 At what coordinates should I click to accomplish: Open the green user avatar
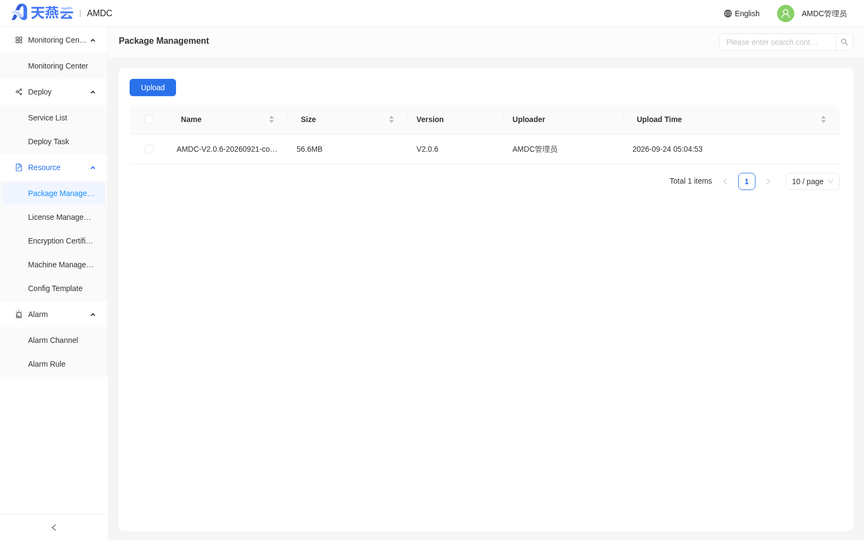tap(786, 13)
